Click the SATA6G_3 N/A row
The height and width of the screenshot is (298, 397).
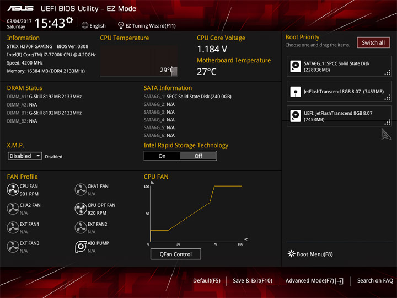(x=159, y=112)
